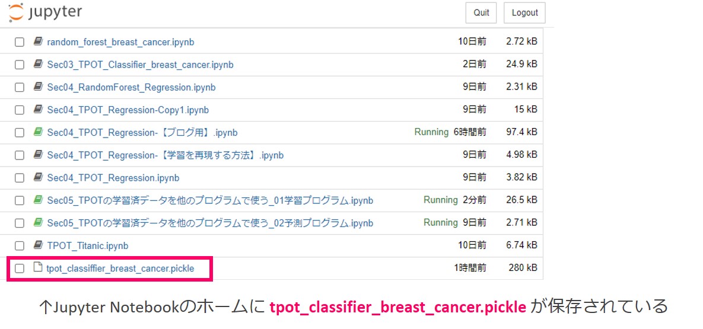Image resolution: width=703 pixels, height=329 pixels.
Task: Click notebook icon beside random_forest_breast_cancer.ipynb
Action: [38, 41]
